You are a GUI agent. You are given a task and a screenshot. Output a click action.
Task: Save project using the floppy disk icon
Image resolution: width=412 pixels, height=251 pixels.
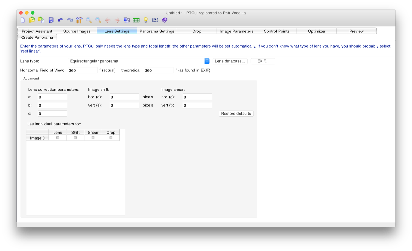pyautogui.click(x=51, y=20)
